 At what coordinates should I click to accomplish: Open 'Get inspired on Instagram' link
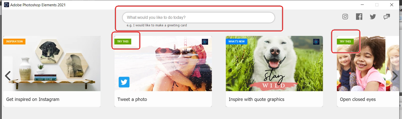coord(33,99)
